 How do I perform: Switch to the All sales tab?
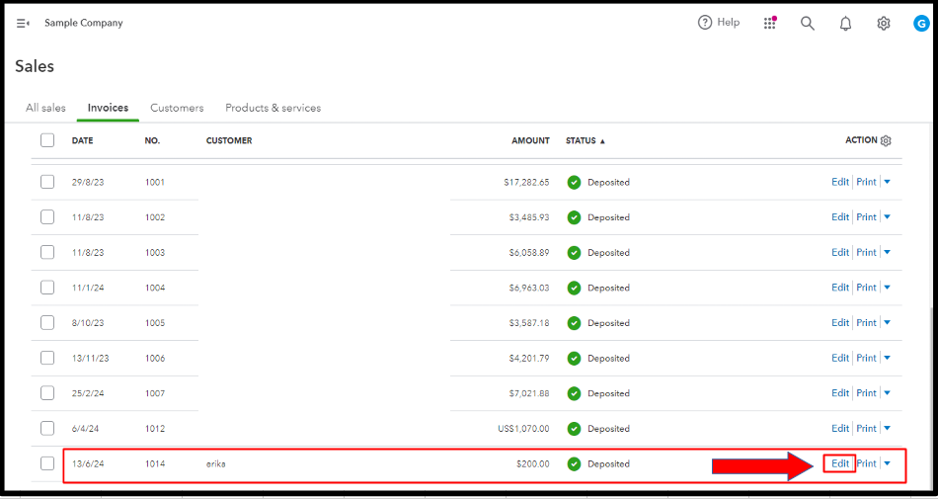coord(45,108)
